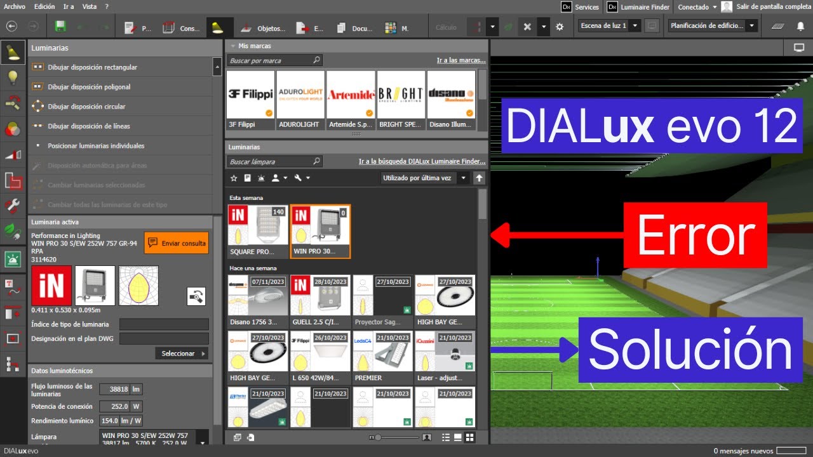Image resolution: width=813 pixels, height=457 pixels.
Task: Select the text label tool in sidebar
Action: 13,286
